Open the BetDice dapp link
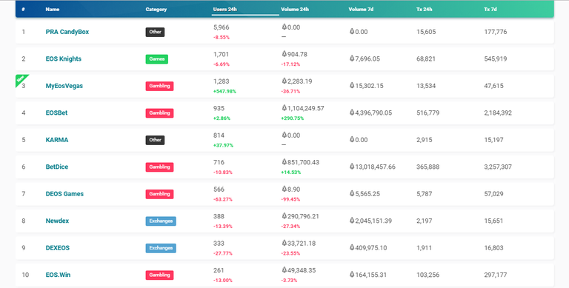 tap(57, 167)
